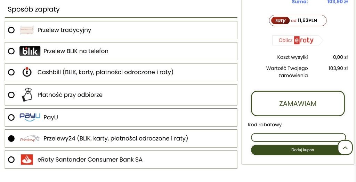Click the Dodaj kupon button
Image resolution: width=356 pixels, height=182 pixels.
(298, 150)
